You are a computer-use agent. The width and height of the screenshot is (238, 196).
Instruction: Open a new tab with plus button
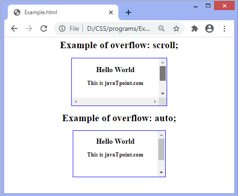[x=128, y=12]
